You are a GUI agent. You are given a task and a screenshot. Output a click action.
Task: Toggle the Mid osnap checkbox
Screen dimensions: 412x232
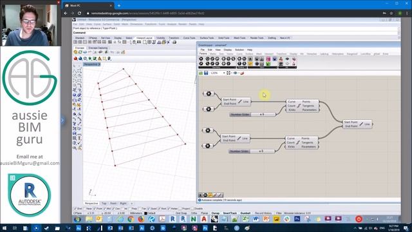pyautogui.click(x=104, y=209)
